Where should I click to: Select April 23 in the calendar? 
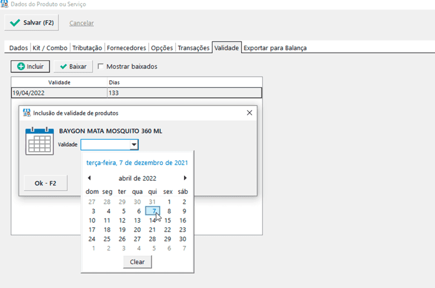click(183, 230)
